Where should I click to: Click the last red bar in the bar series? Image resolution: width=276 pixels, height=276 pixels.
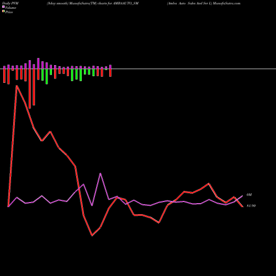point(110,73)
